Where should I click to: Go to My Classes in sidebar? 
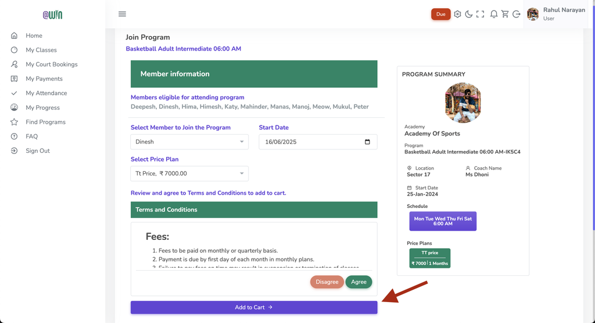coord(41,50)
